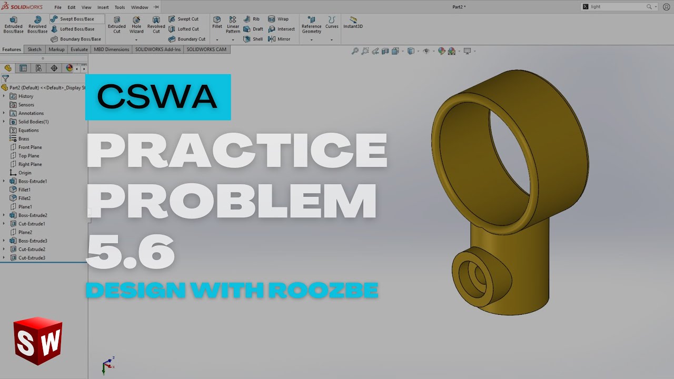Switch to the Evaluate tab

(x=79, y=49)
